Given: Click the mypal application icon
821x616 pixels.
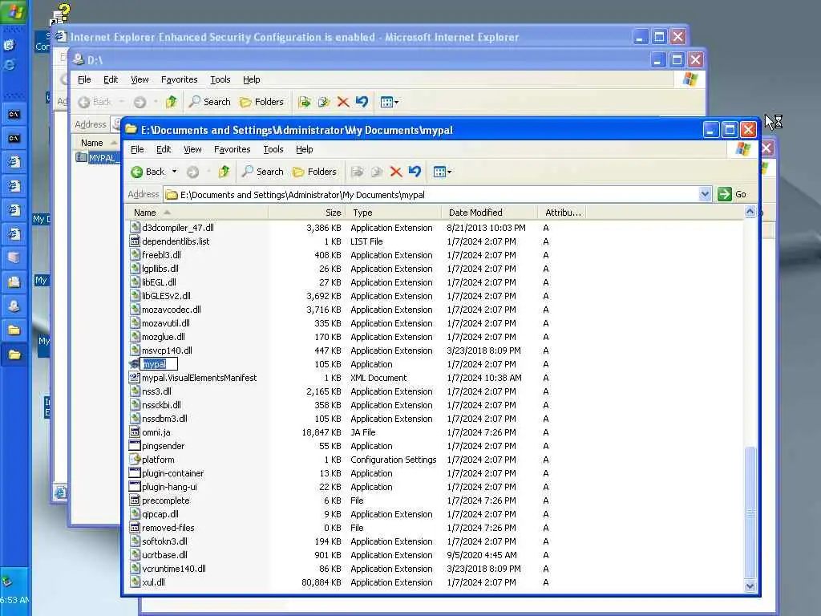Looking at the screenshot, I should click(135, 364).
